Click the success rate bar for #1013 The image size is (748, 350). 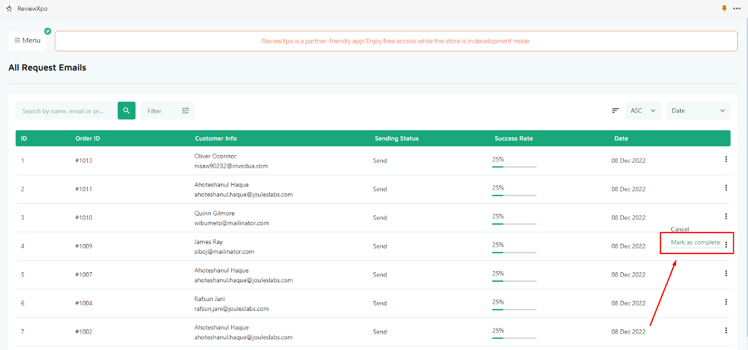[x=514, y=167]
